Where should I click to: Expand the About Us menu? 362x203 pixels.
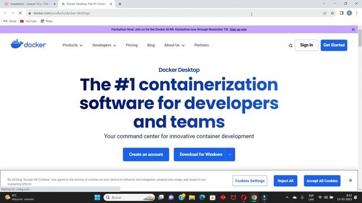click(x=174, y=45)
